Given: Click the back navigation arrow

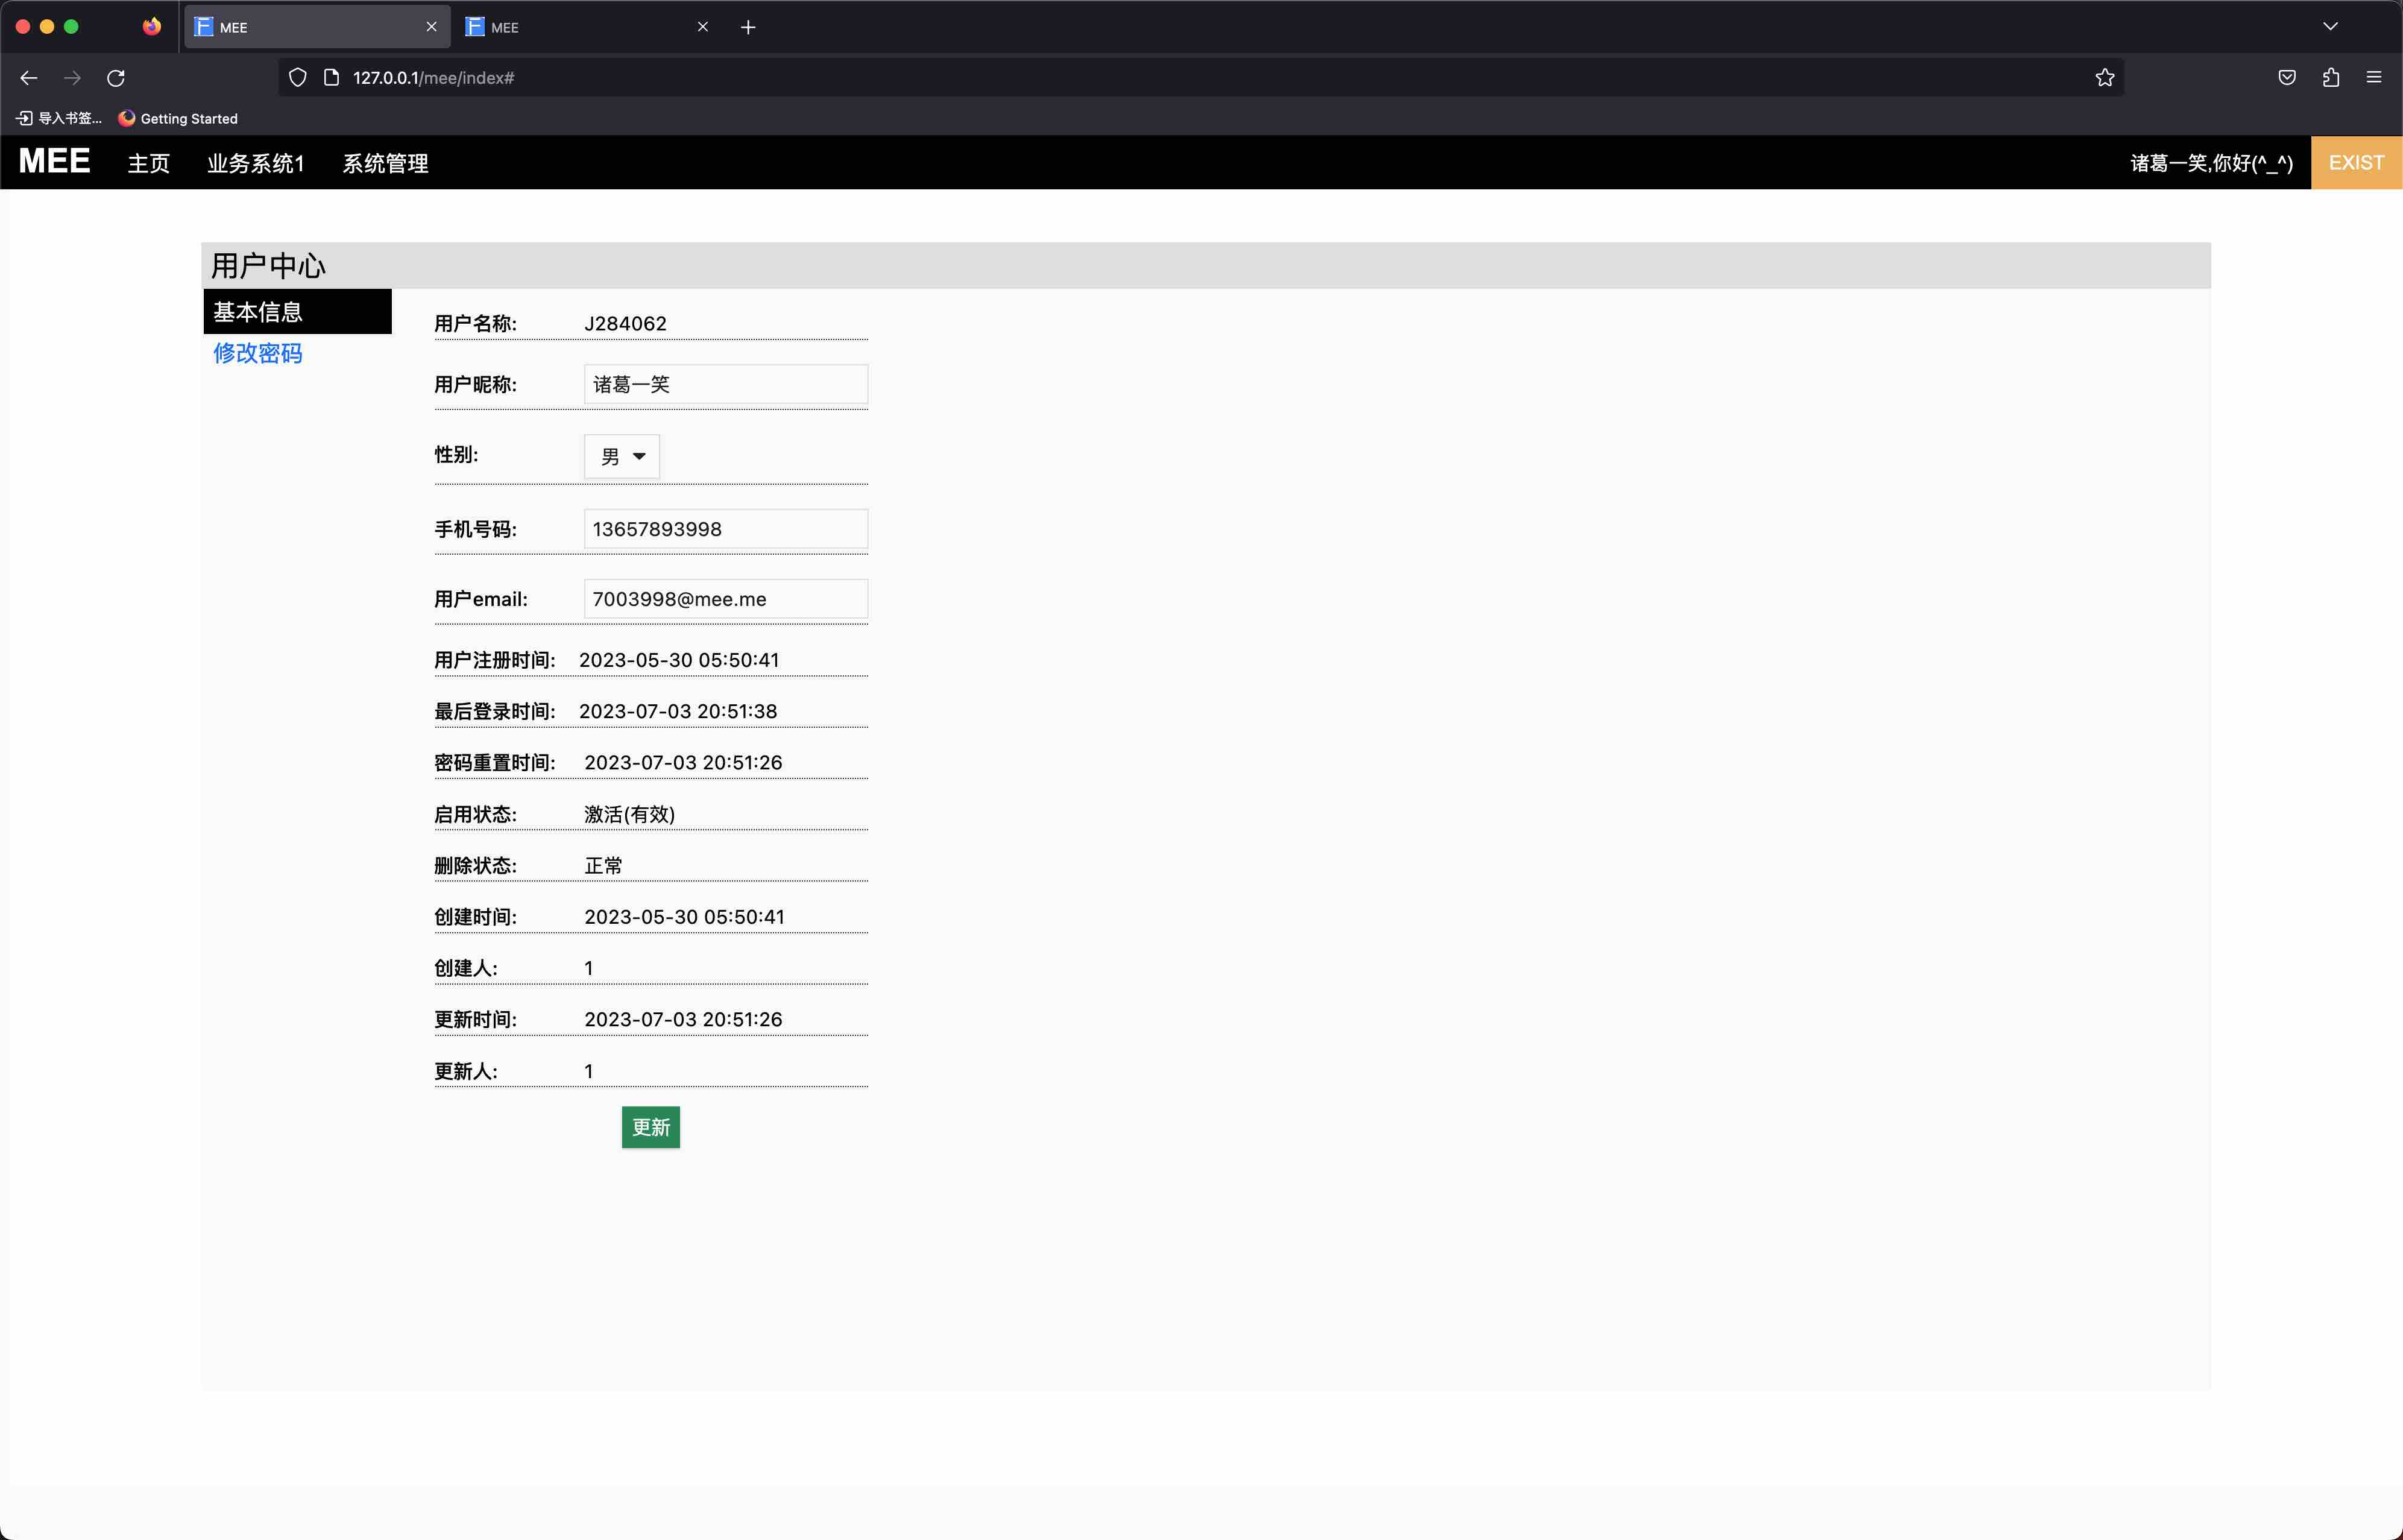Looking at the screenshot, I should (x=29, y=78).
